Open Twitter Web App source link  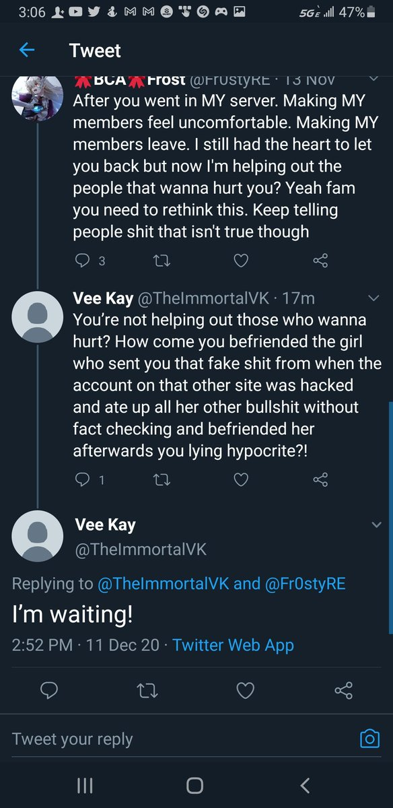tap(233, 645)
